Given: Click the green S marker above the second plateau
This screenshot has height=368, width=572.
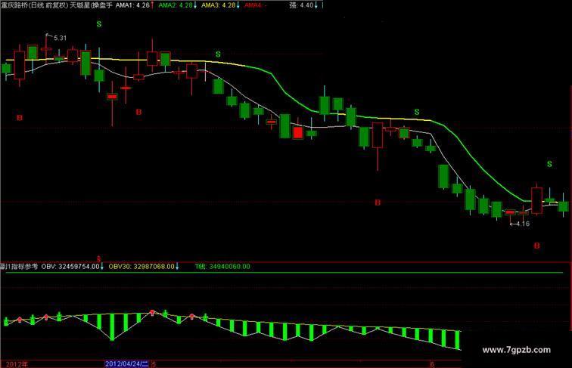Looking at the screenshot, I should tap(417, 112).
